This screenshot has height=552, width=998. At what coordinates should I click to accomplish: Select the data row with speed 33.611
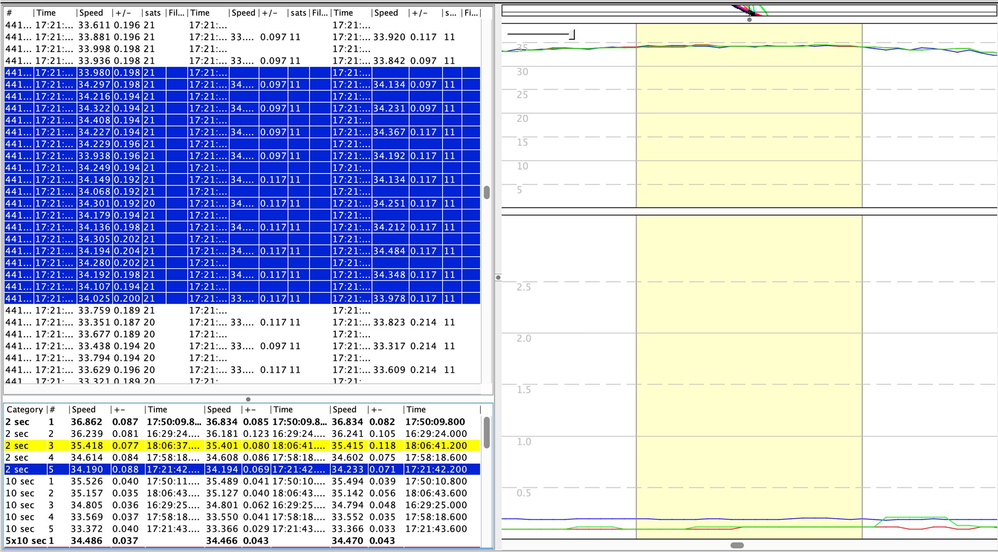tap(93, 25)
